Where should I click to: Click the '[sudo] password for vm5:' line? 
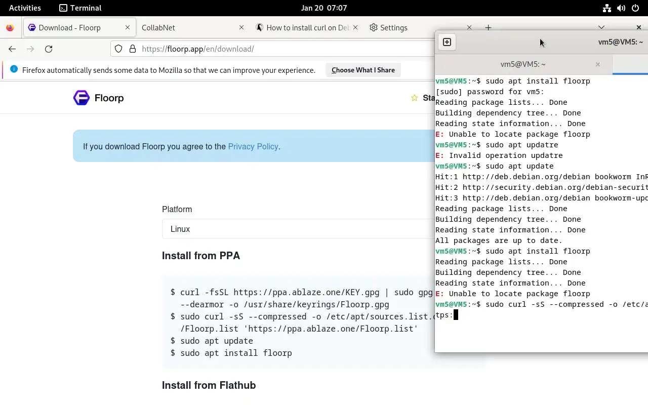[490, 92]
